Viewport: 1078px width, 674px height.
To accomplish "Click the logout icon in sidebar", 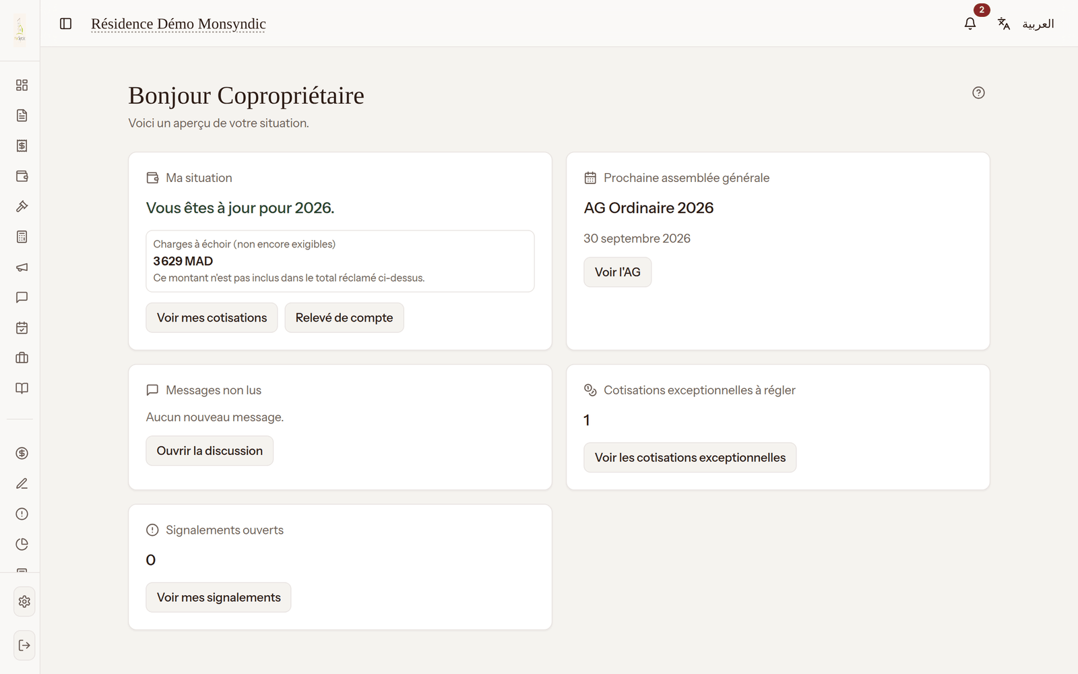I will (x=24, y=645).
